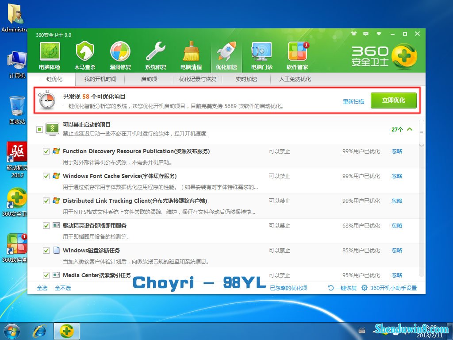The height and width of the screenshot is (340, 453).
Task: Open 电脑清理 broom icon
Action: (191, 56)
